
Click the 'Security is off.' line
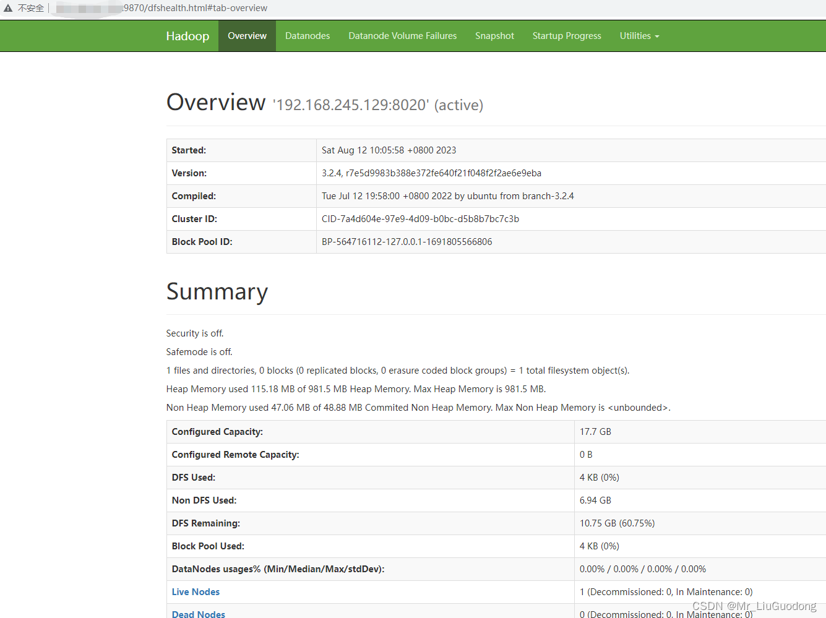pos(195,333)
